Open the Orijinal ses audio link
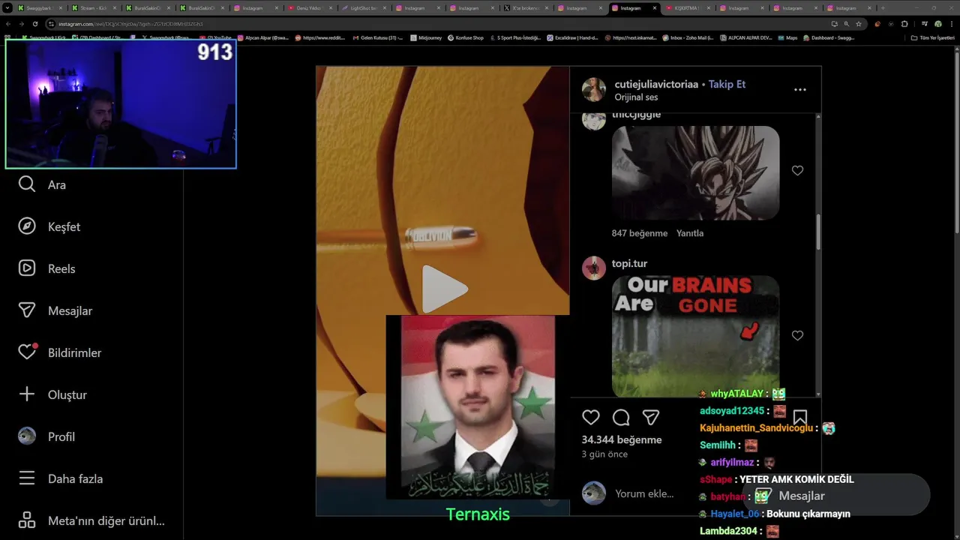The width and height of the screenshot is (960, 540). pos(636,97)
